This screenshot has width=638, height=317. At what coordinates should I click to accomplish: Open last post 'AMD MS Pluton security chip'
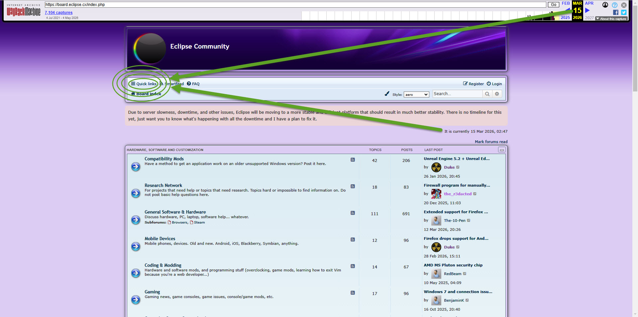pos(453,265)
